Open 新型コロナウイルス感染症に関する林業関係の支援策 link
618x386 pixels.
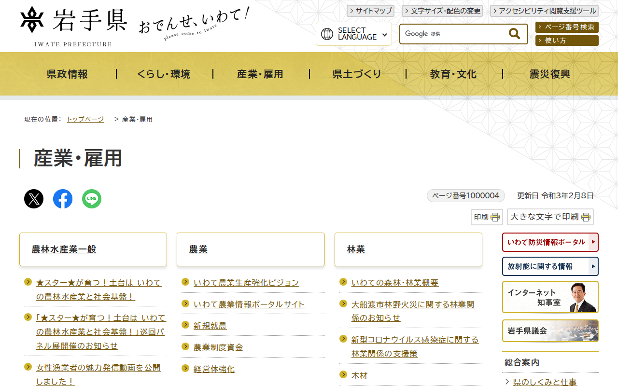click(x=415, y=347)
